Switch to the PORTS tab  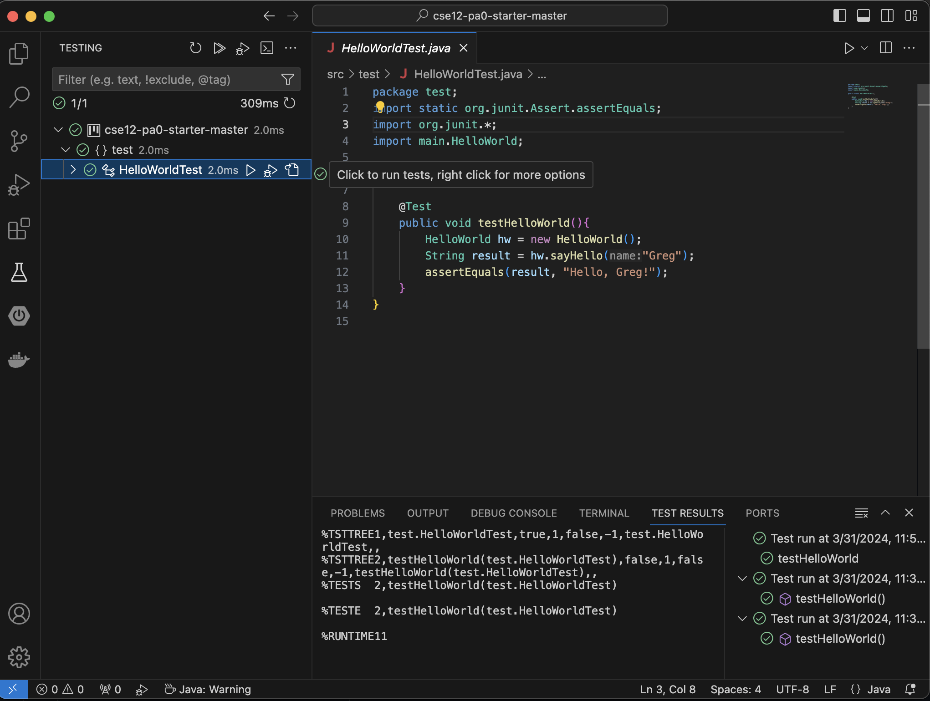tap(762, 513)
